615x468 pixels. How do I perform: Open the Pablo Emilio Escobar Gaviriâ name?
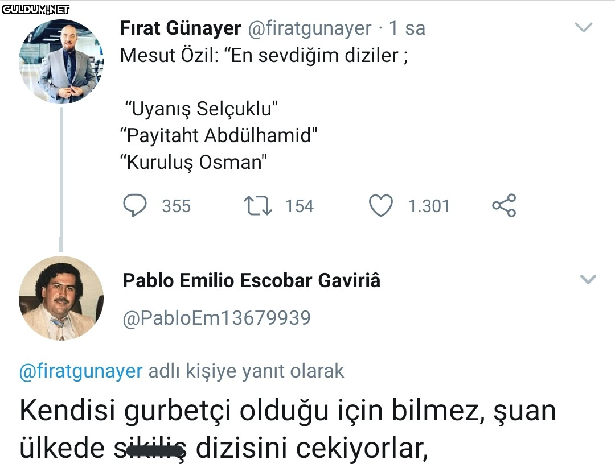click(252, 280)
